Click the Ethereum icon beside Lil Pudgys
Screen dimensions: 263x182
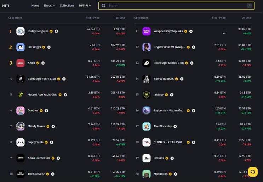click(49, 47)
